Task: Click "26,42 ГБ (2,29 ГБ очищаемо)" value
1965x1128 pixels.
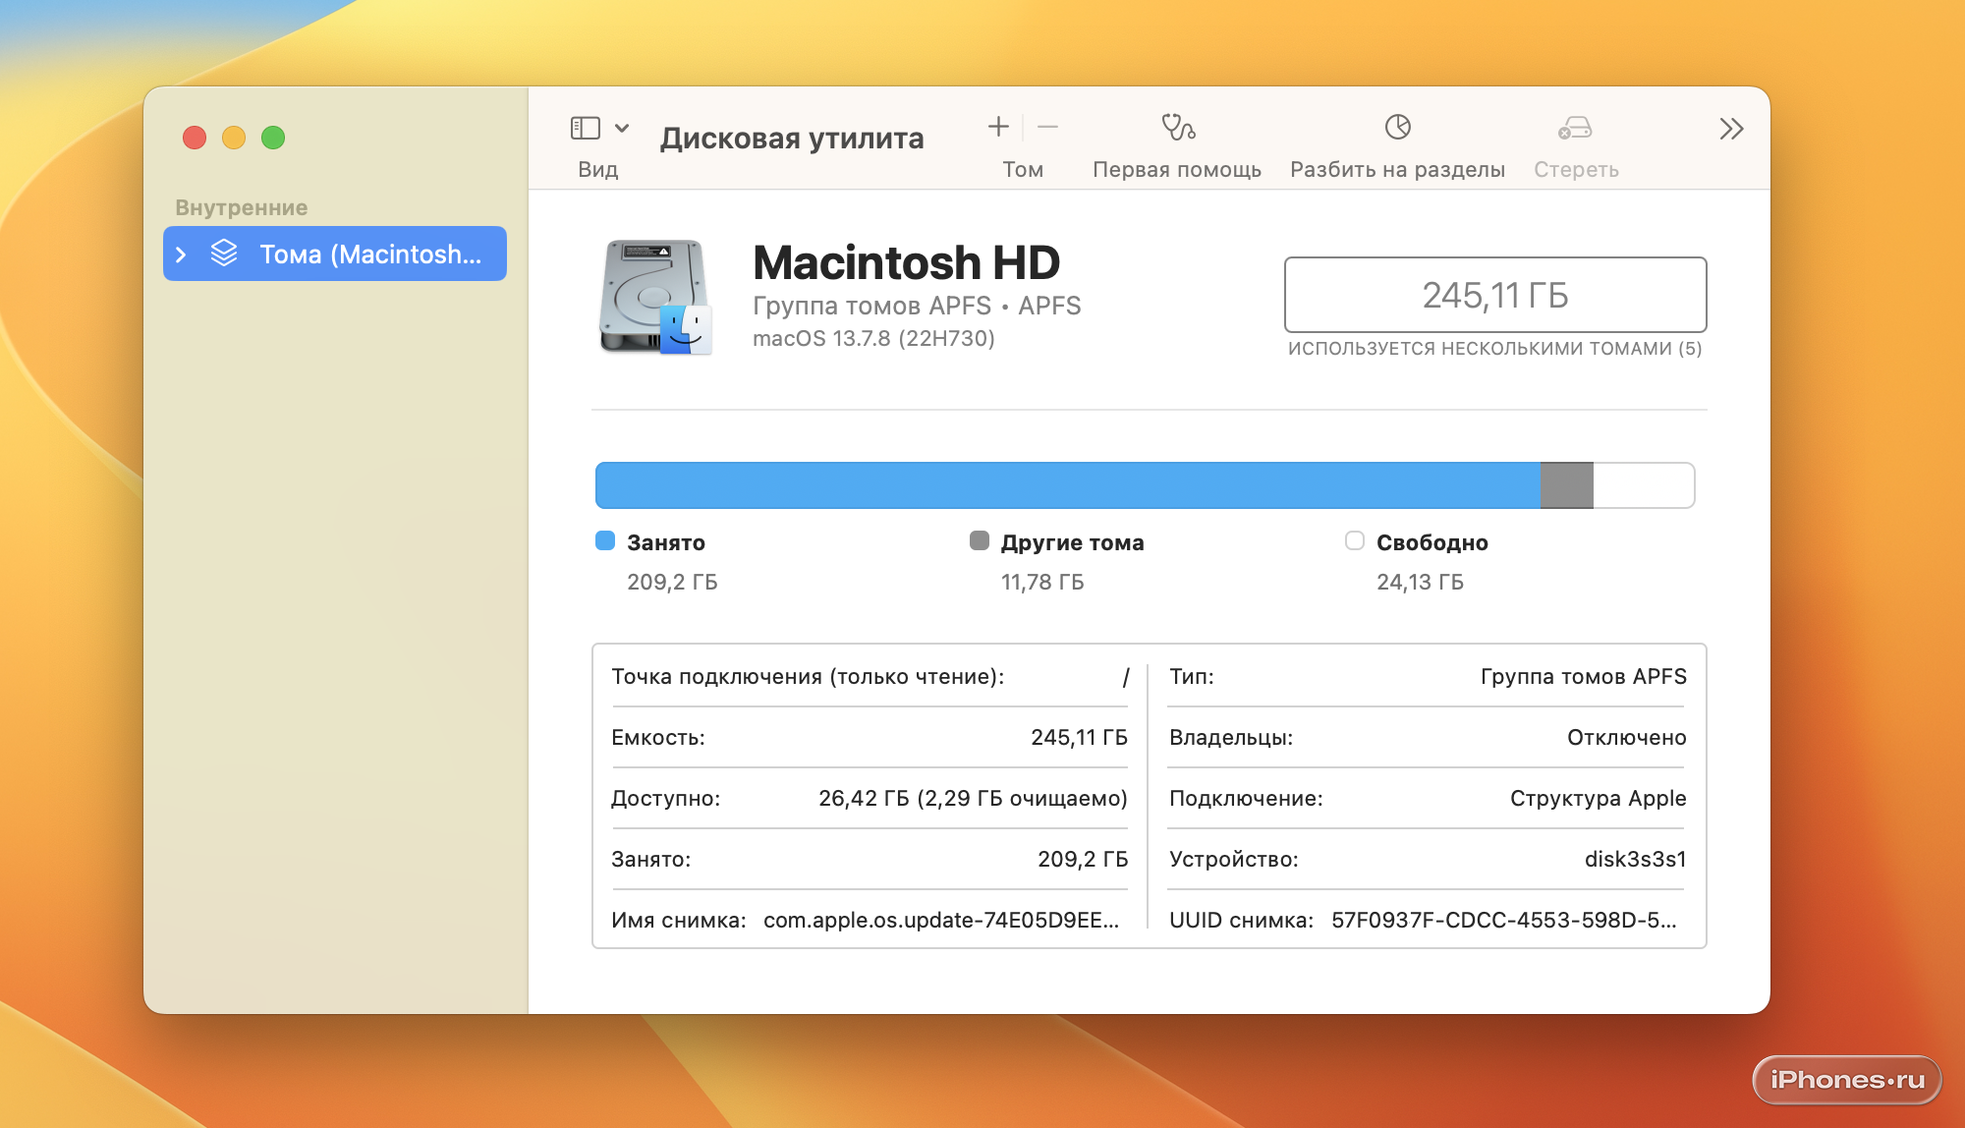Action: (x=973, y=799)
